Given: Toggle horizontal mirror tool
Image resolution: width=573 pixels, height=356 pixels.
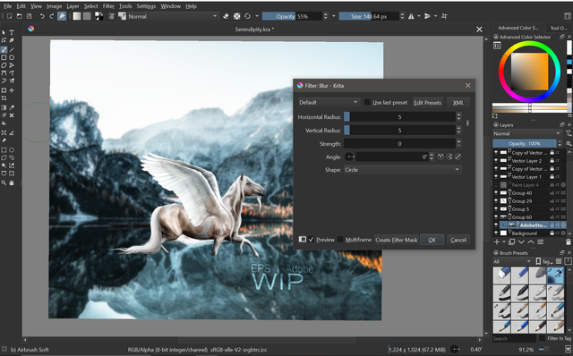Looking at the screenshot, I should (x=412, y=16).
